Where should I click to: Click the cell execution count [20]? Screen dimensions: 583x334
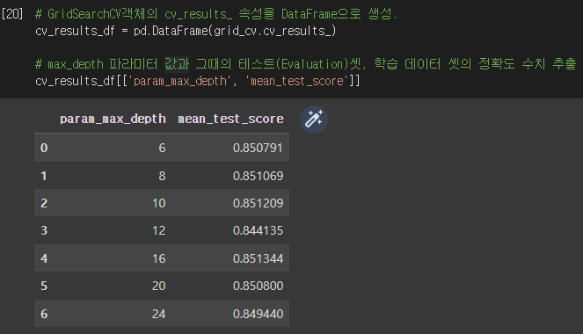pyautogui.click(x=12, y=14)
